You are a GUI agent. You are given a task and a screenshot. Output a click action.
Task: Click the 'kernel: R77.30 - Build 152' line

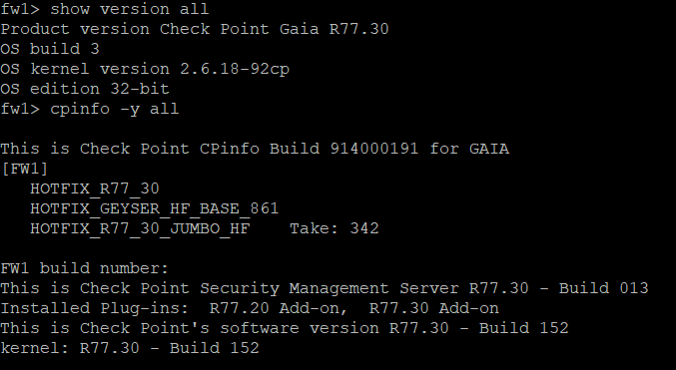point(130,348)
